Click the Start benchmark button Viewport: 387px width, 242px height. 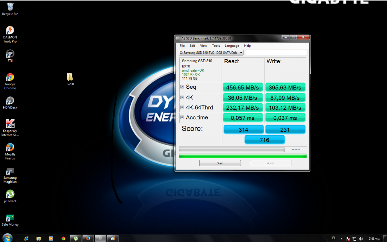(220, 163)
